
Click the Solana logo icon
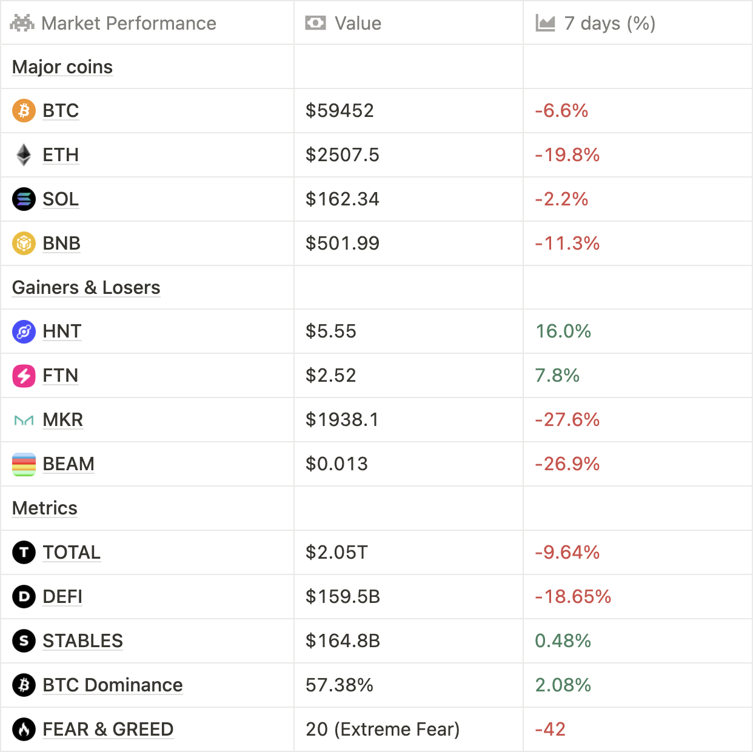pos(24,199)
